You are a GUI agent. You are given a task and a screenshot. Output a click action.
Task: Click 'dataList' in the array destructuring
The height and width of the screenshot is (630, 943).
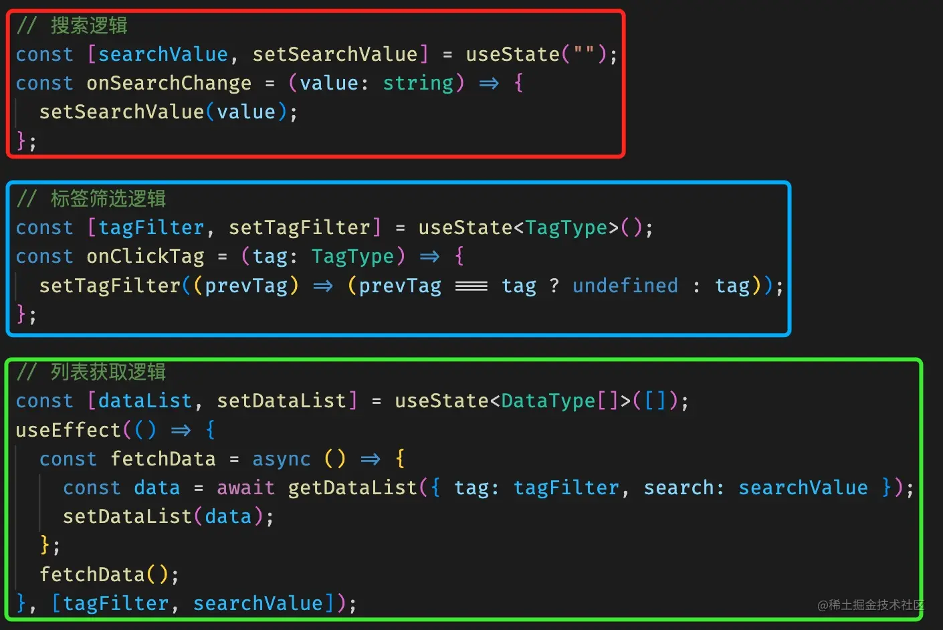coord(145,401)
